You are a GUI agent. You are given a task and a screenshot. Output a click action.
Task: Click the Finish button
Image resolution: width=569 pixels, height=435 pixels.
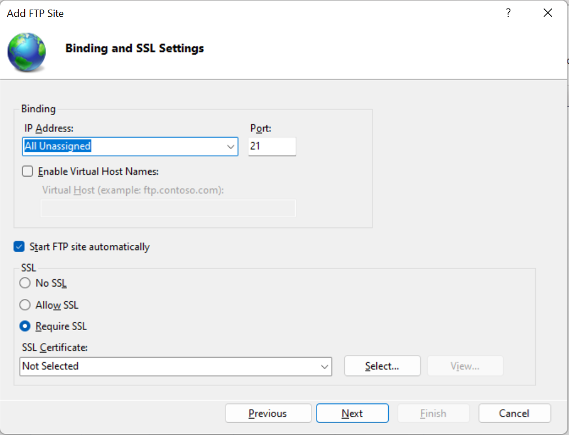[x=433, y=414]
